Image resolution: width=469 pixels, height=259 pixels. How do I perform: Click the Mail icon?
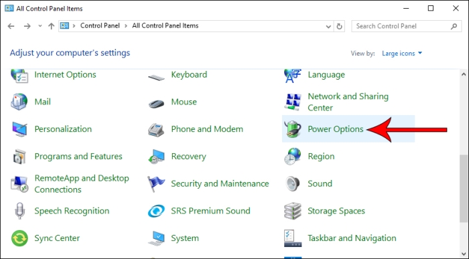point(19,102)
